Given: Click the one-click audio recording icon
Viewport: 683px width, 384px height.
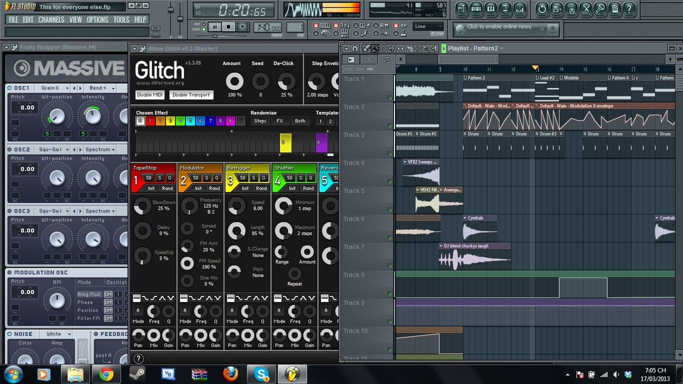Looking at the screenshot, I should (x=600, y=9).
